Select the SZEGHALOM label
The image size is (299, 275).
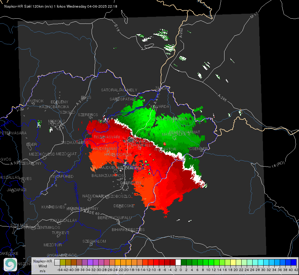[x=94, y=241]
